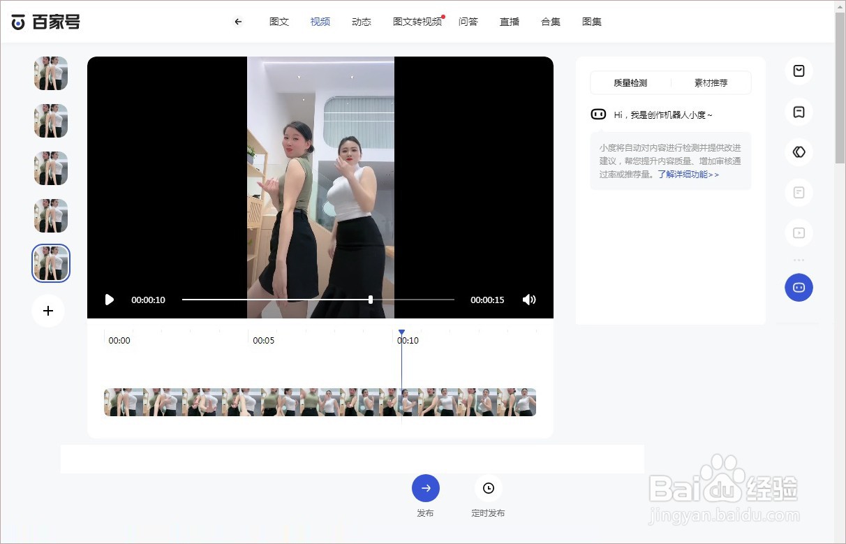
Task: Click the video progress slider handle
Action: pos(371,300)
